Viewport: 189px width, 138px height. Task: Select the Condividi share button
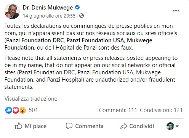[x=137, y=126]
